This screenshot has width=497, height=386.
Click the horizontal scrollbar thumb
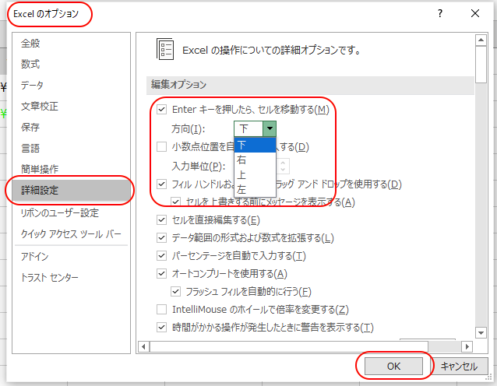[x=289, y=346]
